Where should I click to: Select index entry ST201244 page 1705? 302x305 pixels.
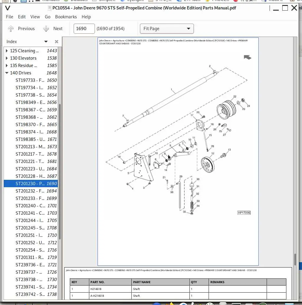point(31,221)
